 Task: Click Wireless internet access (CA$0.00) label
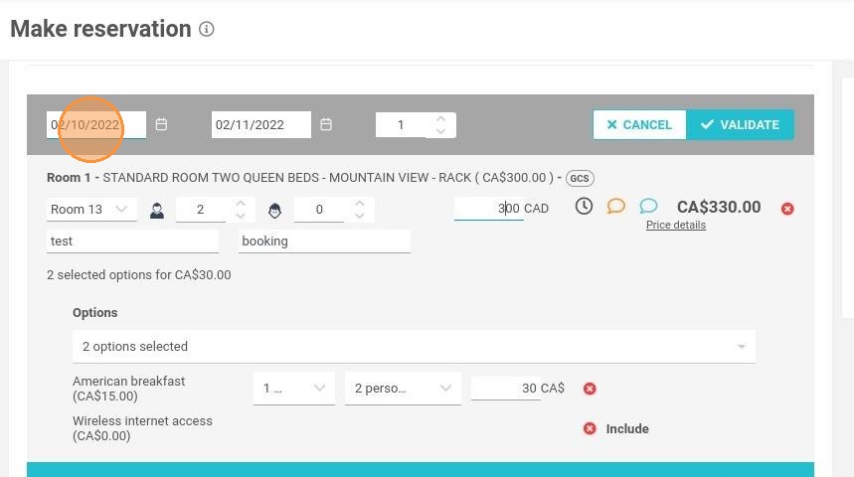tap(143, 428)
